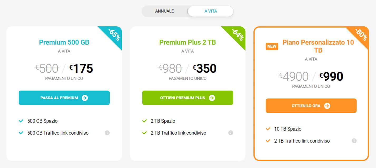Screen dimensions: 376x168
Task: Open info icon in Premium Plus card
Action: (x=231, y=133)
